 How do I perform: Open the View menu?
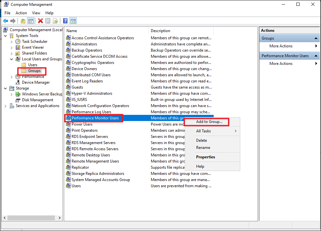pos(36,13)
